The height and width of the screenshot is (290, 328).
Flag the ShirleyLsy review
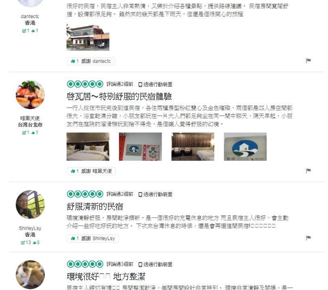pos(308,238)
